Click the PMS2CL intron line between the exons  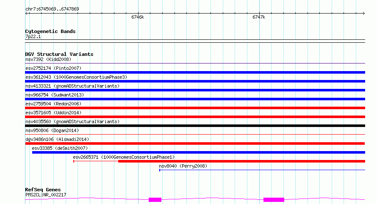tap(212, 198)
